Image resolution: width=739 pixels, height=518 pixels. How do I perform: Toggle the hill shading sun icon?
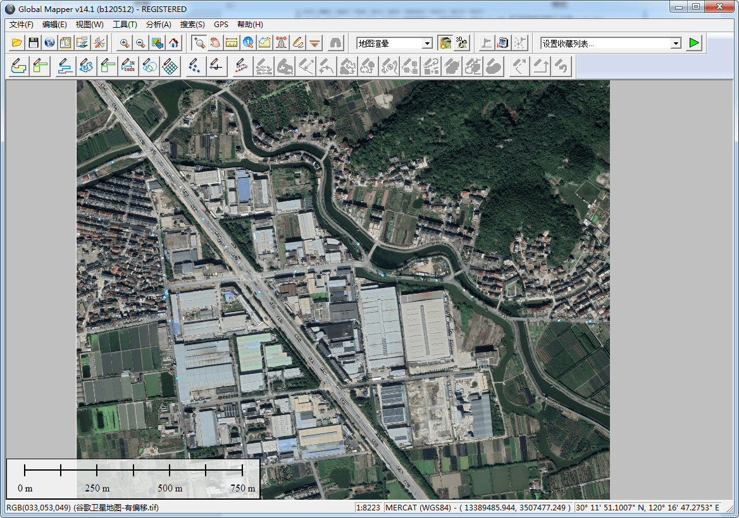pyautogui.click(x=445, y=43)
